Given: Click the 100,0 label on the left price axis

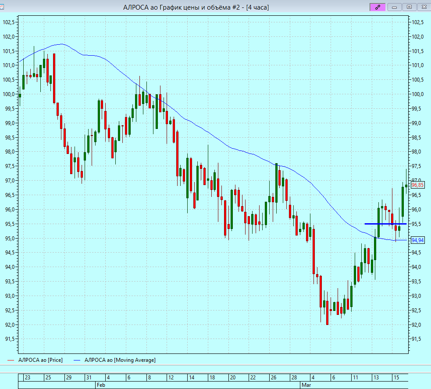Looking at the screenshot, I should (x=9, y=94).
